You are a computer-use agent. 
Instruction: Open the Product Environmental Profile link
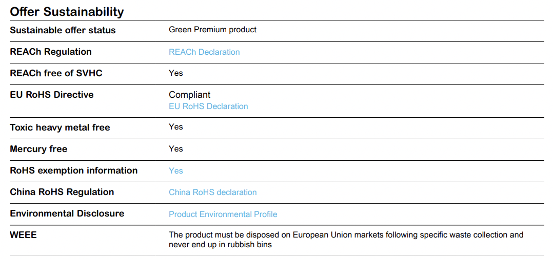[223, 214]
